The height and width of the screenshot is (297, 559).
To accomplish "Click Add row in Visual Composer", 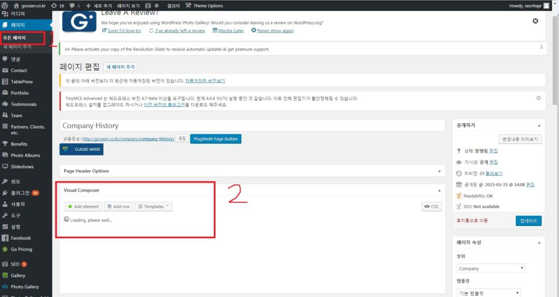I will click(119, 207).
